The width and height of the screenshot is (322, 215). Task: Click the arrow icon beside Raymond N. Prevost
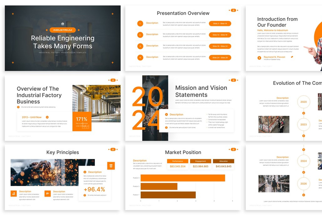(259, 58)
